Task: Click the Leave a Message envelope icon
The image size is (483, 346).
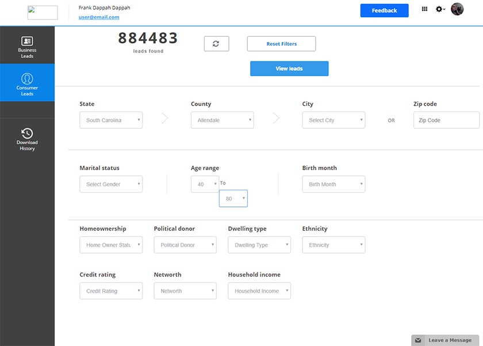Action: [419, 340]
